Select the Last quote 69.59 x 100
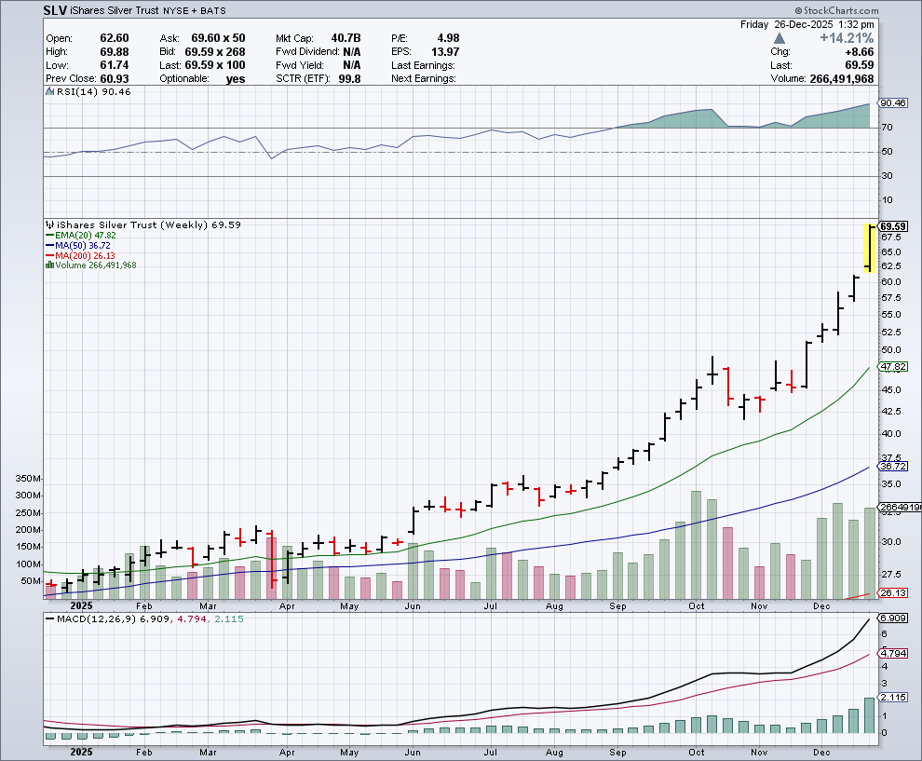Viewport: 922px width, 761px height. point(214,65)
